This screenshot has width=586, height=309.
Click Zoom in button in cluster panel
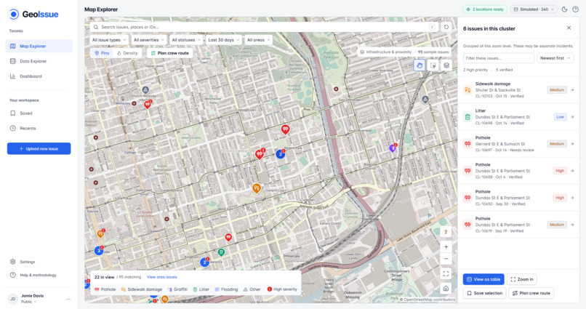coord(522,279)
